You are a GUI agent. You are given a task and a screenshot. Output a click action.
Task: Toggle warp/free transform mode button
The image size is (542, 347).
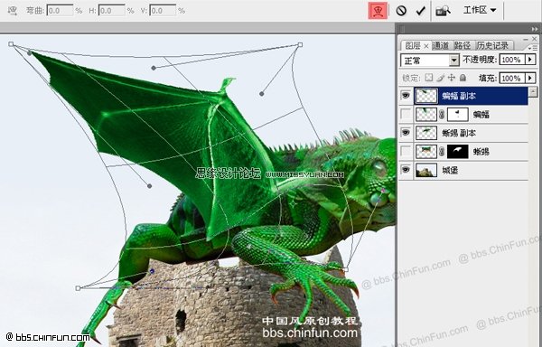click(378, 11)
